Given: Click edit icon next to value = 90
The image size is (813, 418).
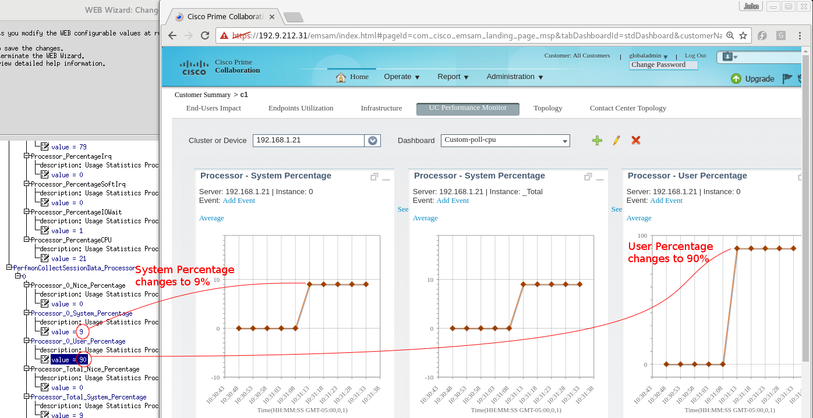Looking at the screenshot, I should click(45, 359).
